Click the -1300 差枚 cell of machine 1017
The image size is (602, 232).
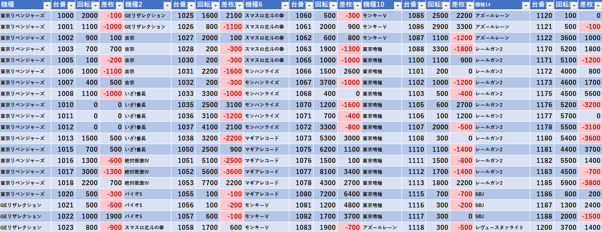click(x=111, y=172)
